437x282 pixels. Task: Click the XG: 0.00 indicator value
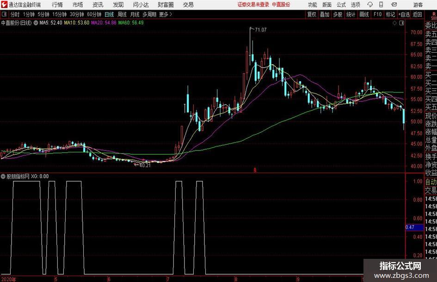pyautogui.click(x=40, y=176)
